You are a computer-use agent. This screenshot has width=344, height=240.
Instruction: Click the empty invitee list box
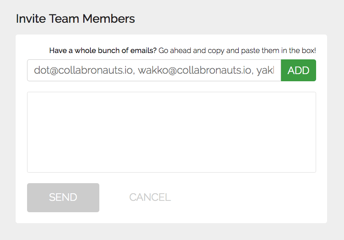172,132
